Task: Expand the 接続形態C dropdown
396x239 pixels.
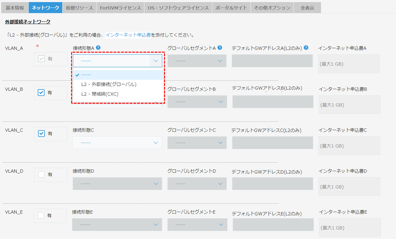Action: point(117,143)
